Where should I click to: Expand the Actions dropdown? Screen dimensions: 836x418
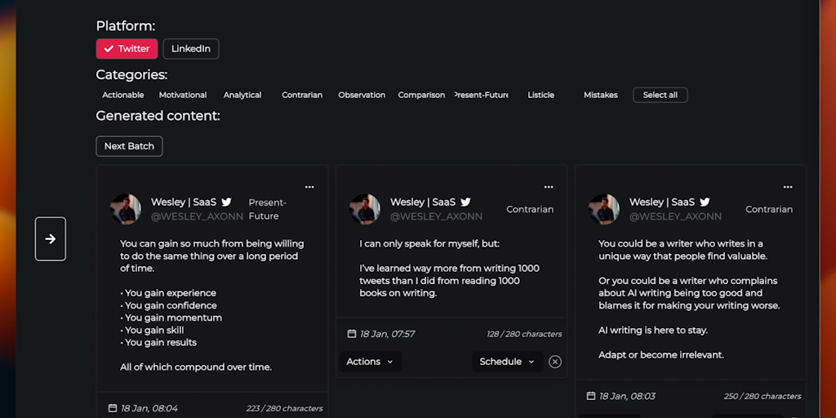click(x=370, y=362)
